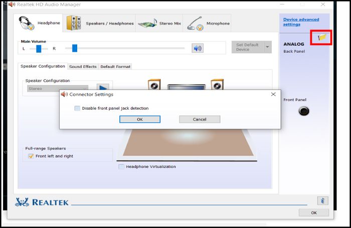Open the information icon button near bottom right

tap(322, 201)
